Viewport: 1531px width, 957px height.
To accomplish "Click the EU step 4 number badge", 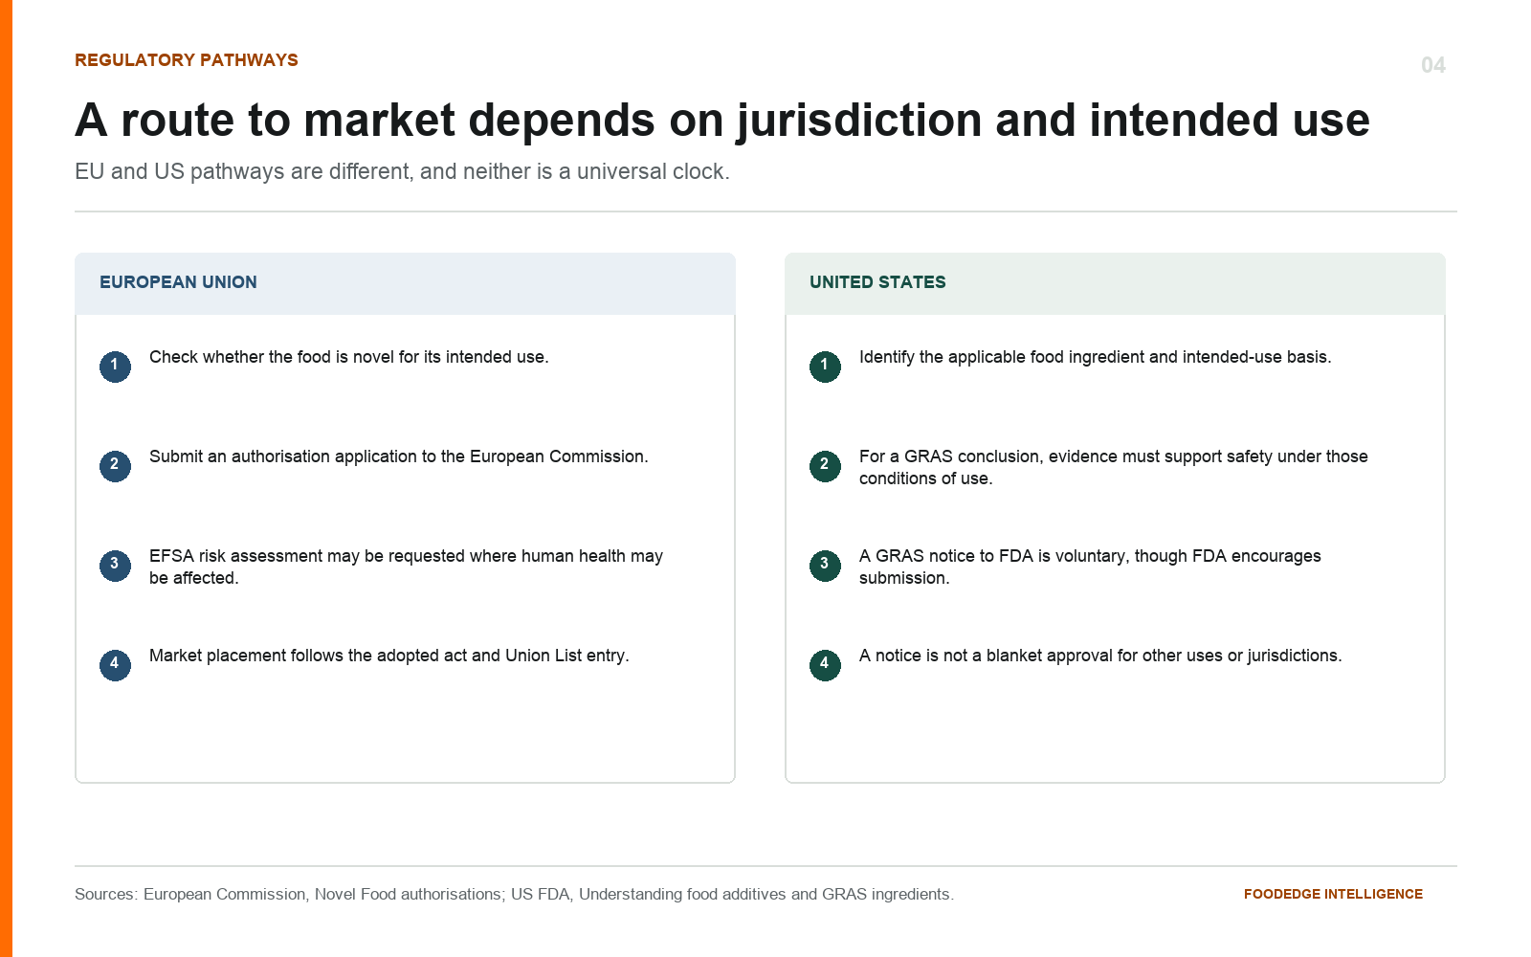I will pos(115,665).
